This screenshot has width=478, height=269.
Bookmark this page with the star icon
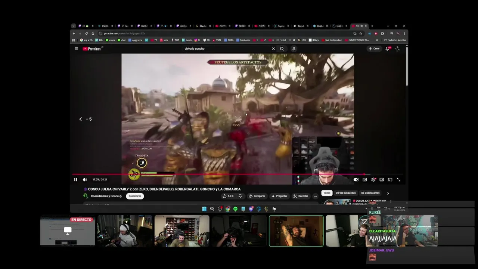(x=360, y=34)
